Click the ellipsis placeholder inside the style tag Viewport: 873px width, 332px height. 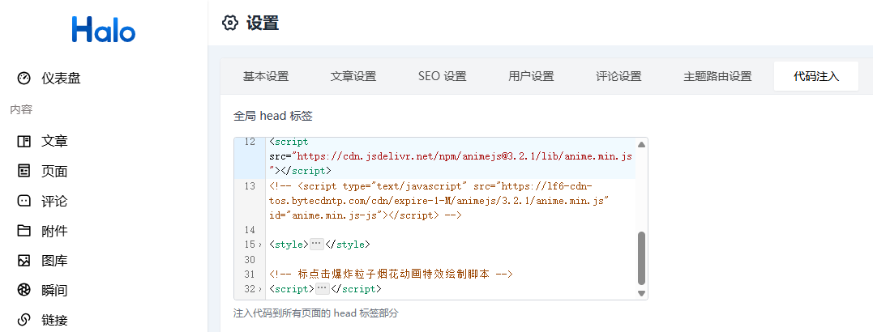pyautogui.click(x=317, y=245)
